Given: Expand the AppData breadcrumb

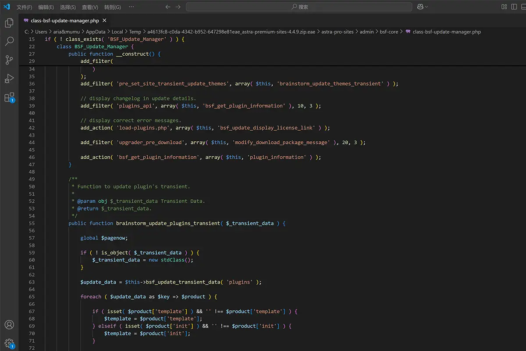Looking at the screenshot, I should coord(96,32).
